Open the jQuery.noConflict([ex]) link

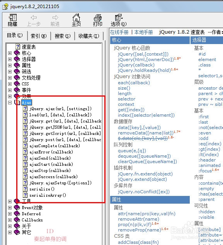coord(144,192)
